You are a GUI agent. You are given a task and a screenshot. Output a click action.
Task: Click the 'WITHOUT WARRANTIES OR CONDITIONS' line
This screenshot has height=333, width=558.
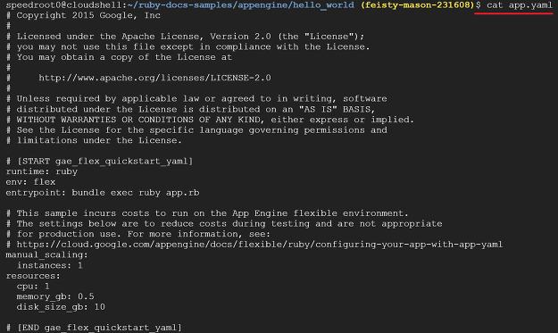point(210,120)
